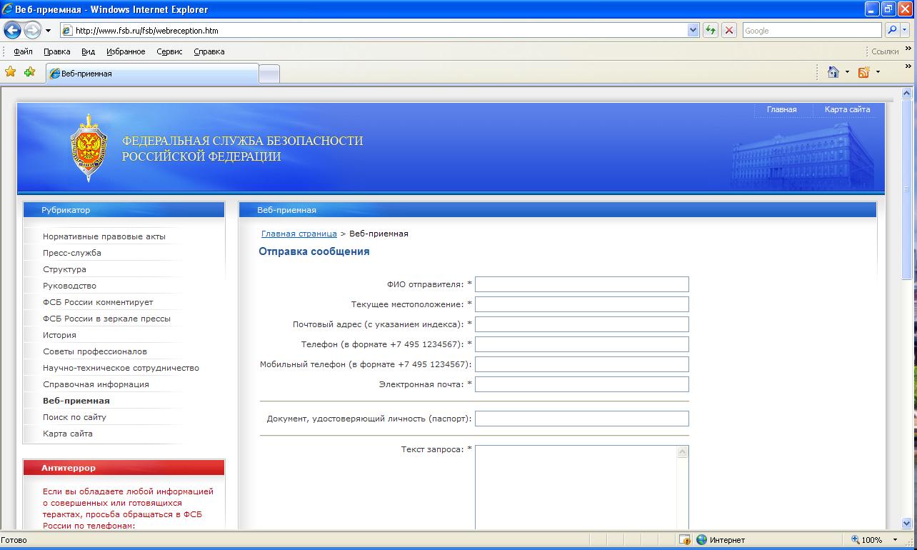917x550 pixels.
Task: Click the Электронная почта input field
Action: (x=582, y=384)
